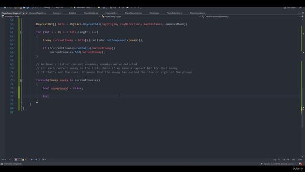Open the Debug configuration dropdown

point(48,8)
